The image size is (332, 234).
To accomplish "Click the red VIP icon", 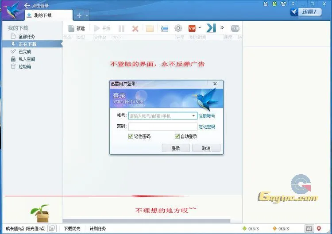I will [192, 28].
